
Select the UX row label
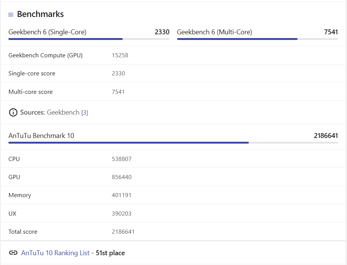pyautogui.click(x=12, y=213)
